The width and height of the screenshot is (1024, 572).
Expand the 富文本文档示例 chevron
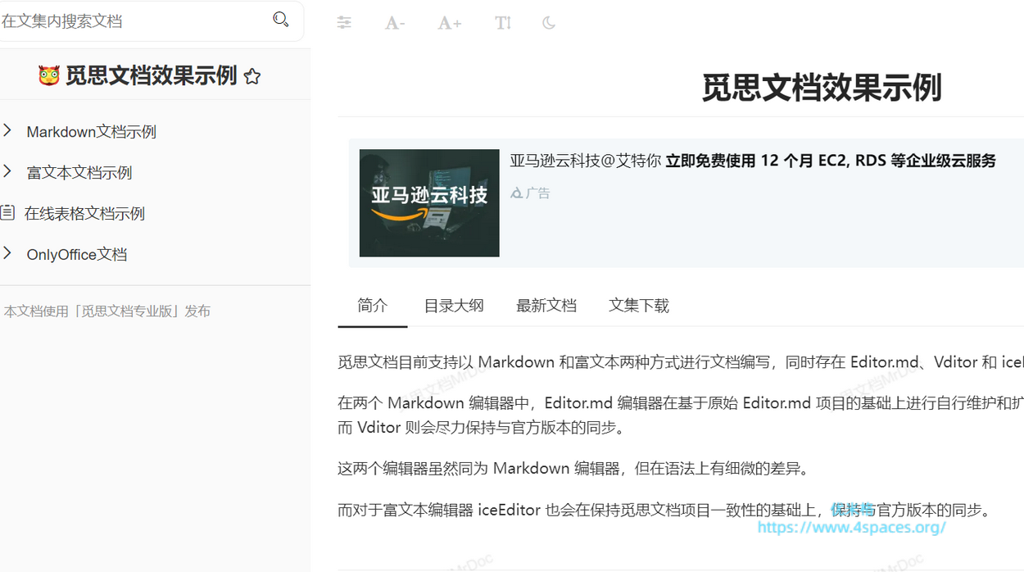[x=7, y=171]
